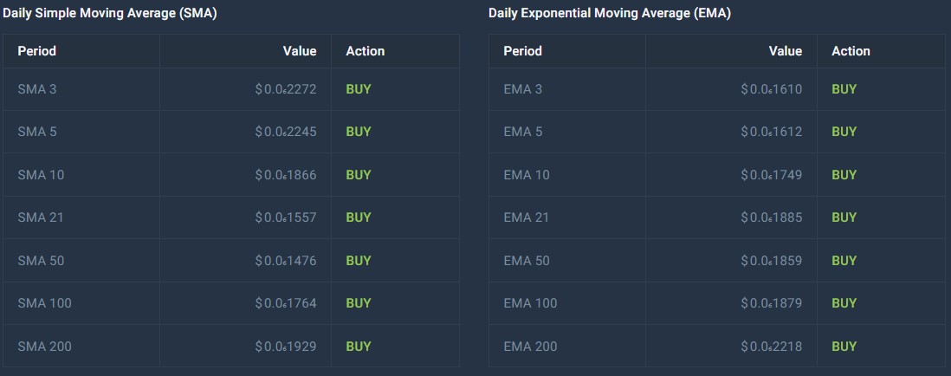
Task: Click the Daily Exponential Moving Average heading
Action: tap(610, 13)
